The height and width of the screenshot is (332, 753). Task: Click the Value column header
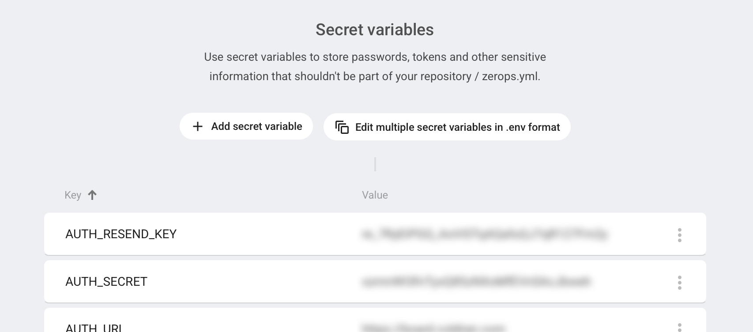click(375, 195)
